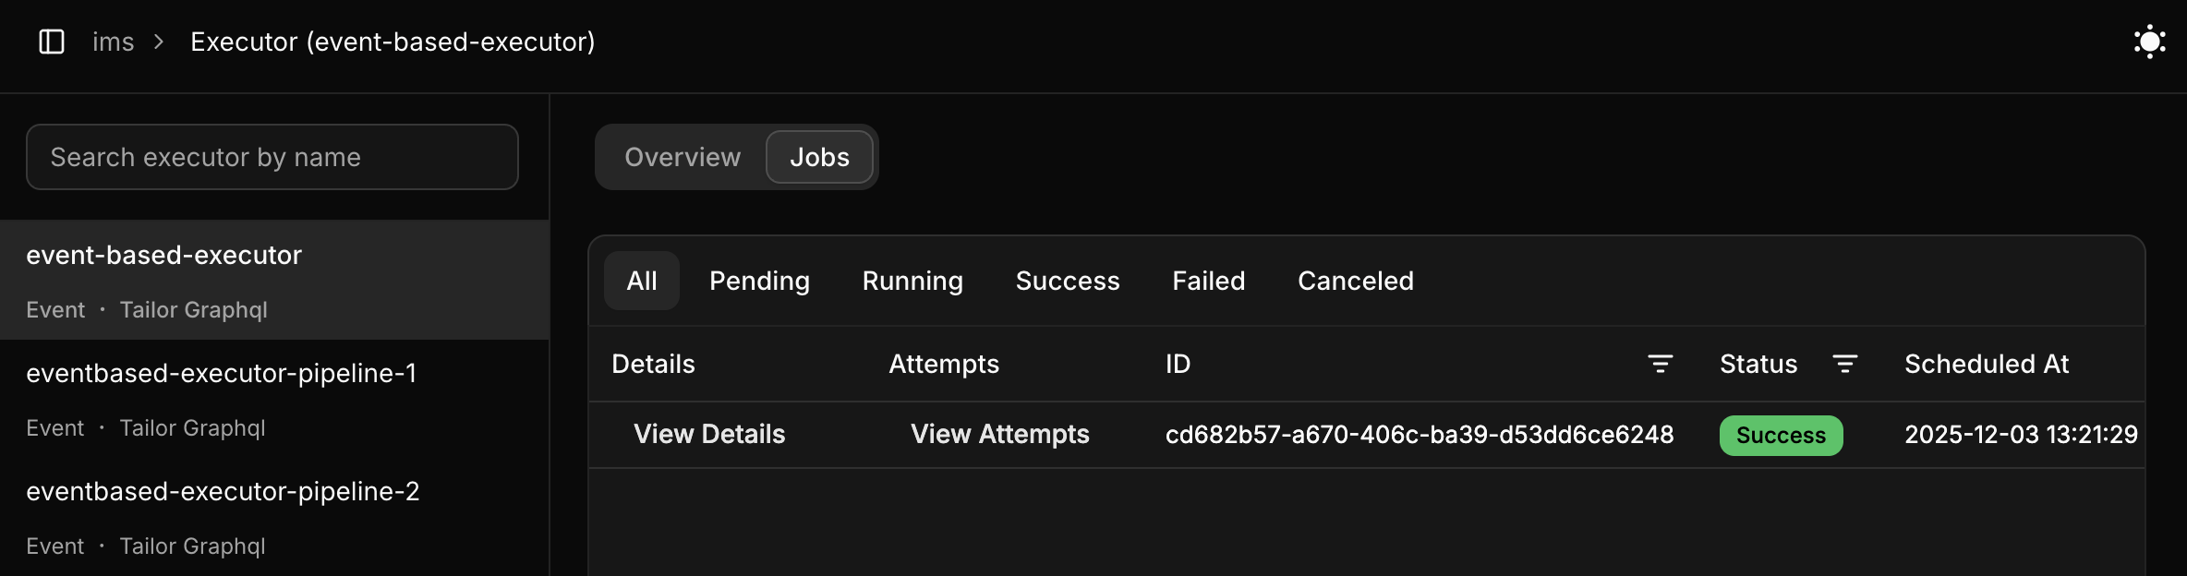Display Canceled jobs

click(x=1355, y=281)
